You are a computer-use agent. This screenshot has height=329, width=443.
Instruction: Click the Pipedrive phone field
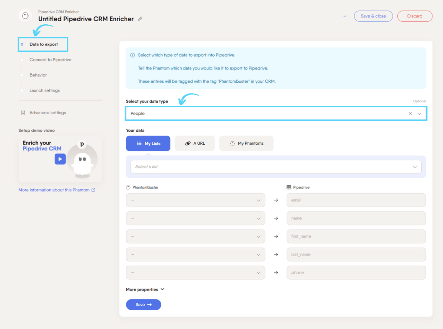[x=356, y=273]
